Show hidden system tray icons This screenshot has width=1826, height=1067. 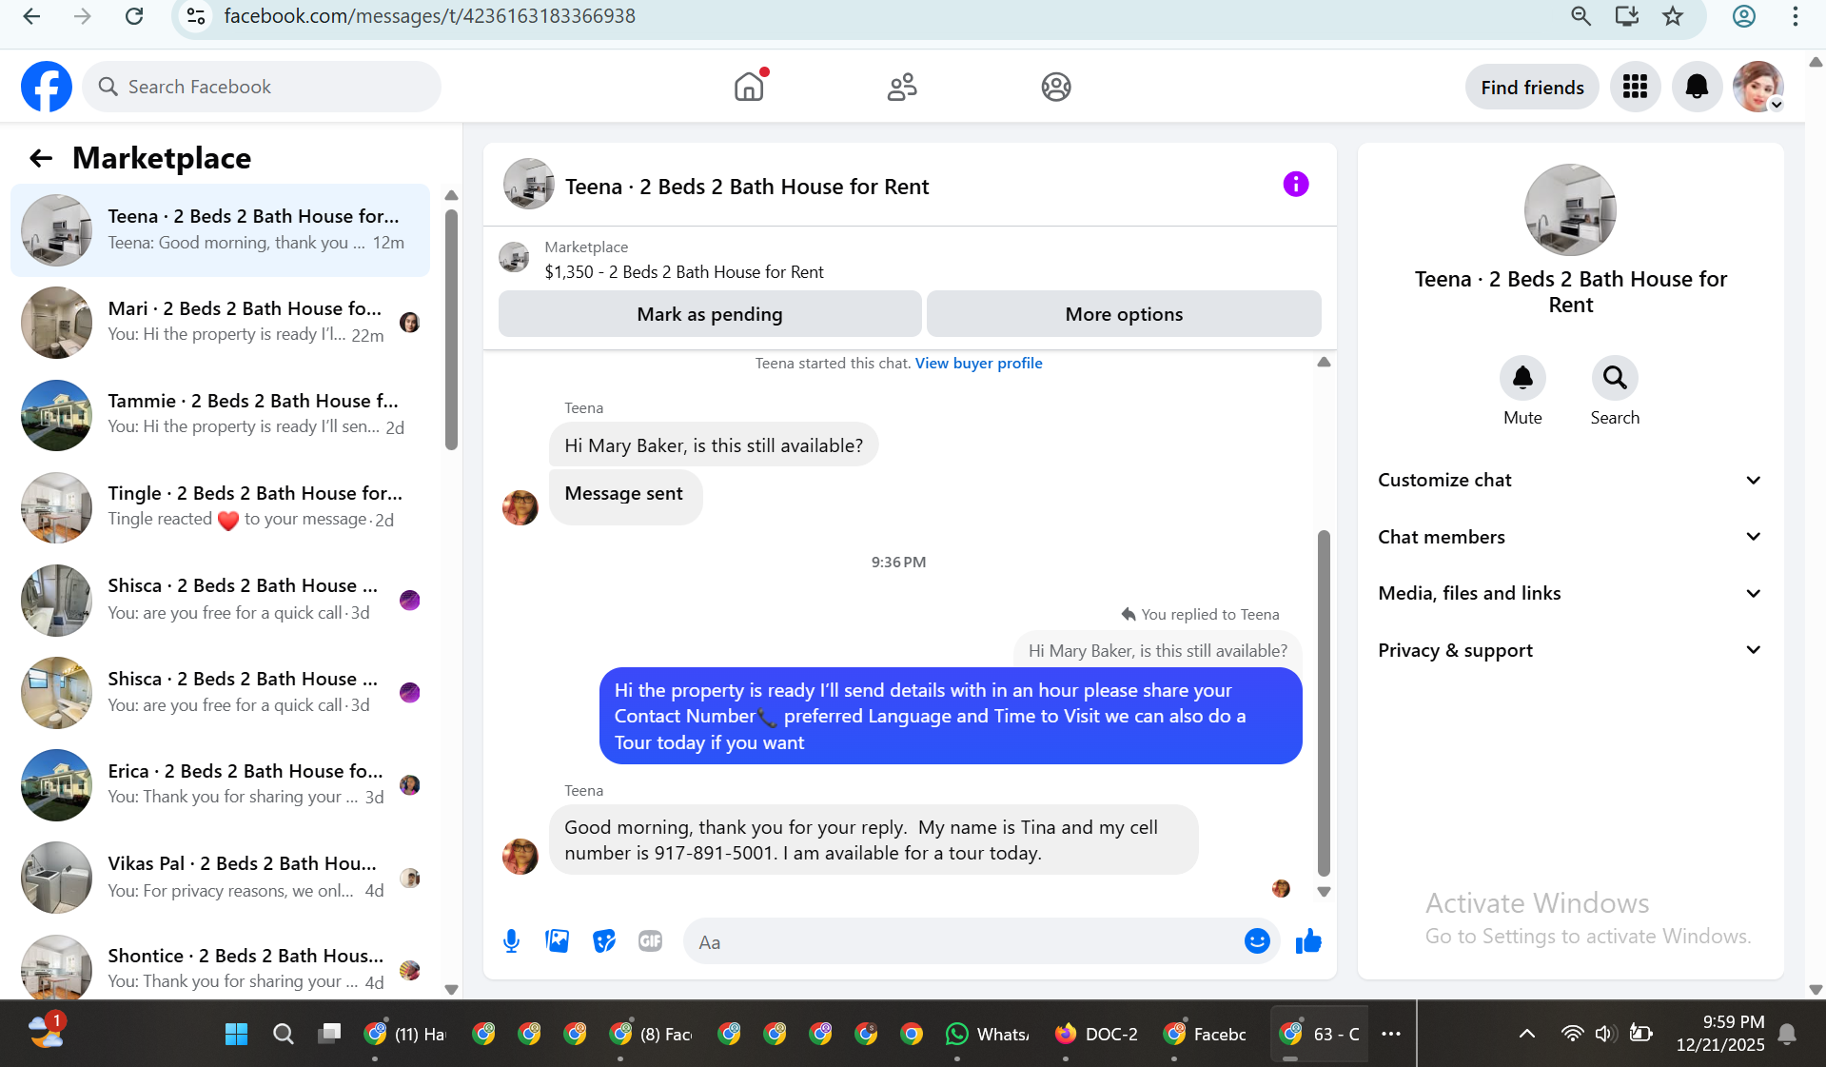(1526, 1034)
